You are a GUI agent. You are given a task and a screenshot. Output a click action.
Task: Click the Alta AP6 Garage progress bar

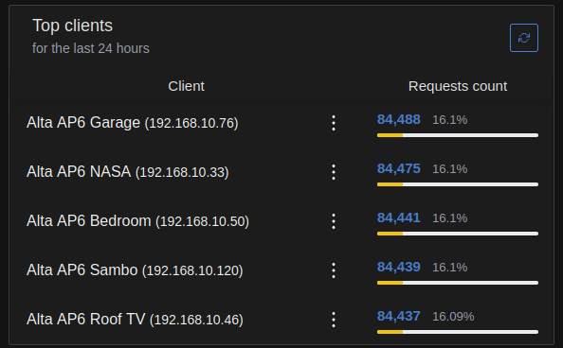[458, 135]
